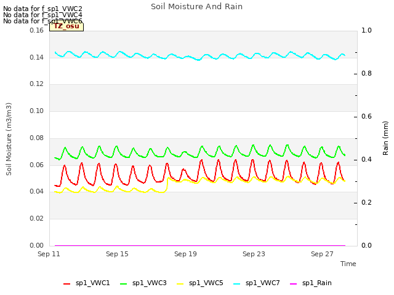This screenshot has height=295, width=394.
Task: Click the 0.10 left axis tick label
Action: tap(37, 111)
